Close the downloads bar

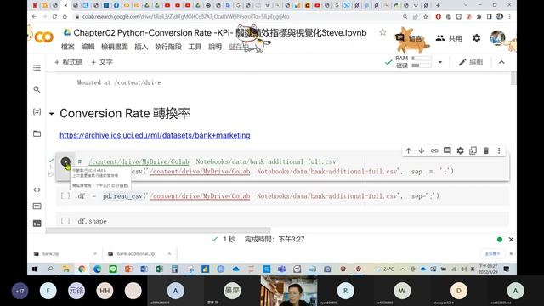click(511, 254)
